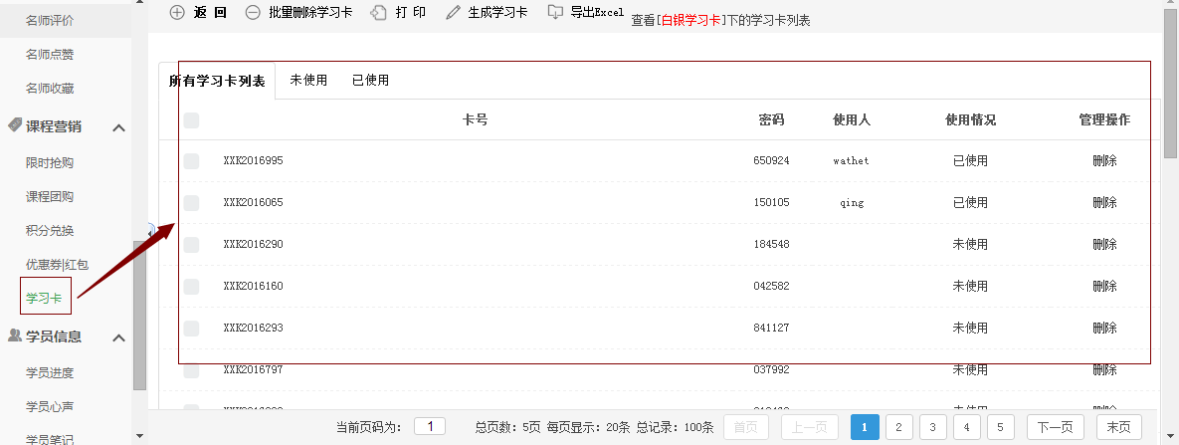
Task: Click the 课程营销 tag icon
Action: (x=15, y=125)
